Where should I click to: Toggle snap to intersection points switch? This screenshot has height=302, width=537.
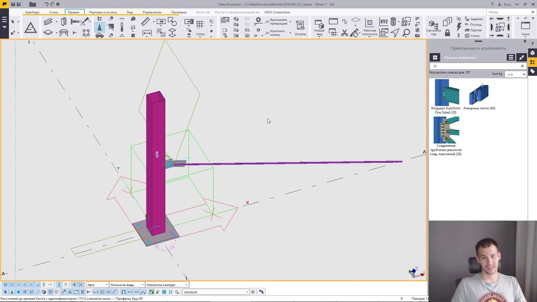coord(31,285)
